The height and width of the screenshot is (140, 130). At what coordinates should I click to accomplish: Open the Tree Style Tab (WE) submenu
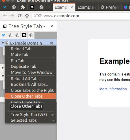(x=30, y=115)
